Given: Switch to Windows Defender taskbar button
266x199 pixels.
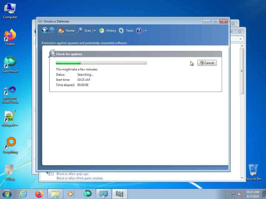Looking at the screenshot, I should point(119,194).
